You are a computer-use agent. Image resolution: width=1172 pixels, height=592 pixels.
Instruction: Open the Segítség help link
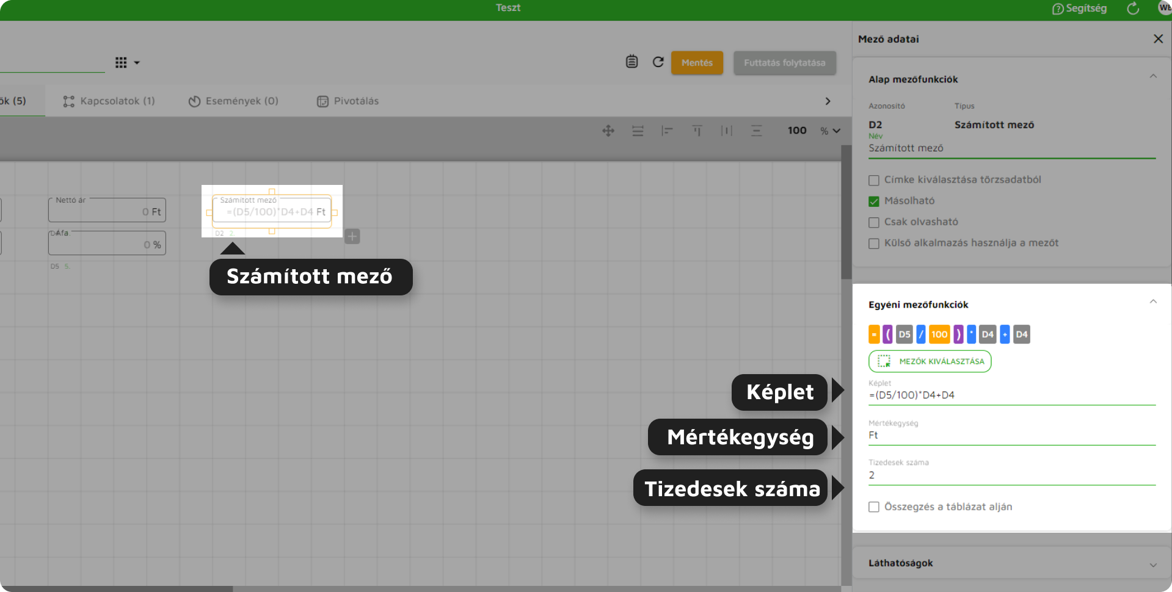pos(1079,9)
